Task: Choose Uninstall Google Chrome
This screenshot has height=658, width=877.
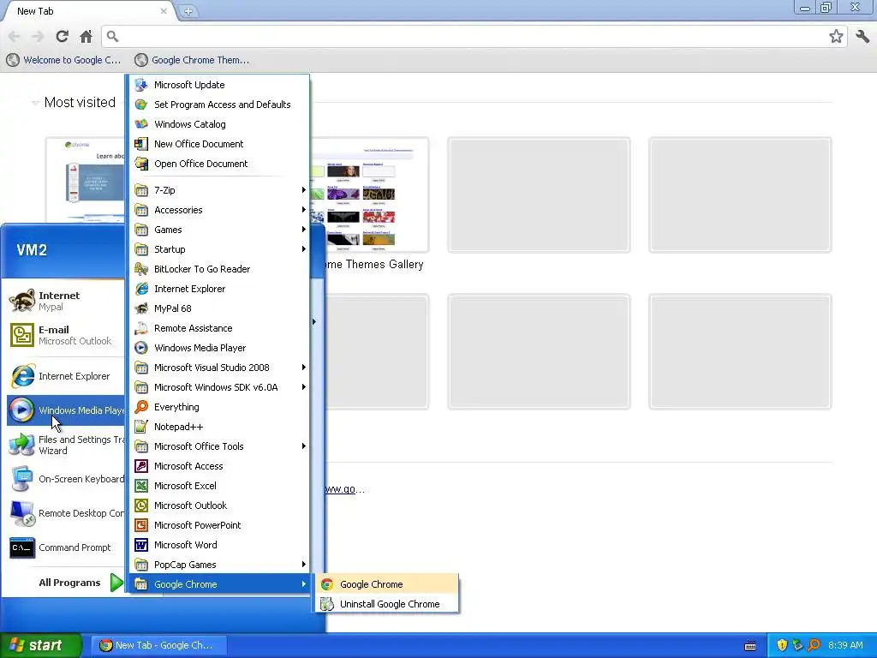Action: click(x=387, y=604)
